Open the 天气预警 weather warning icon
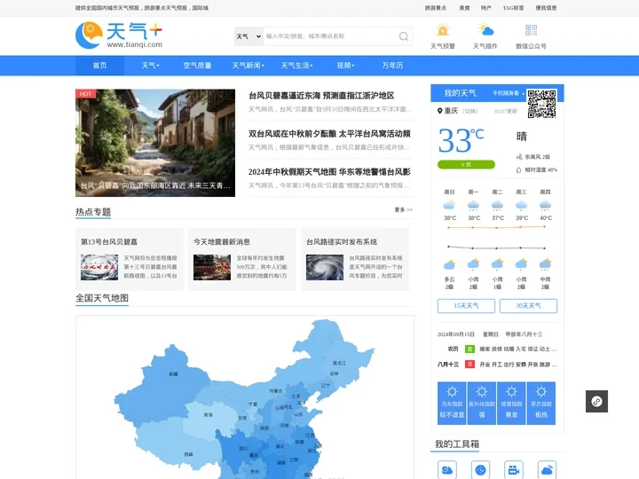The width and height of the screenshot is (639, 479). coord(443,30)
